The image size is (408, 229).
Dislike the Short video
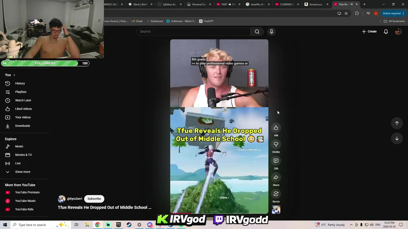point(276,144)
